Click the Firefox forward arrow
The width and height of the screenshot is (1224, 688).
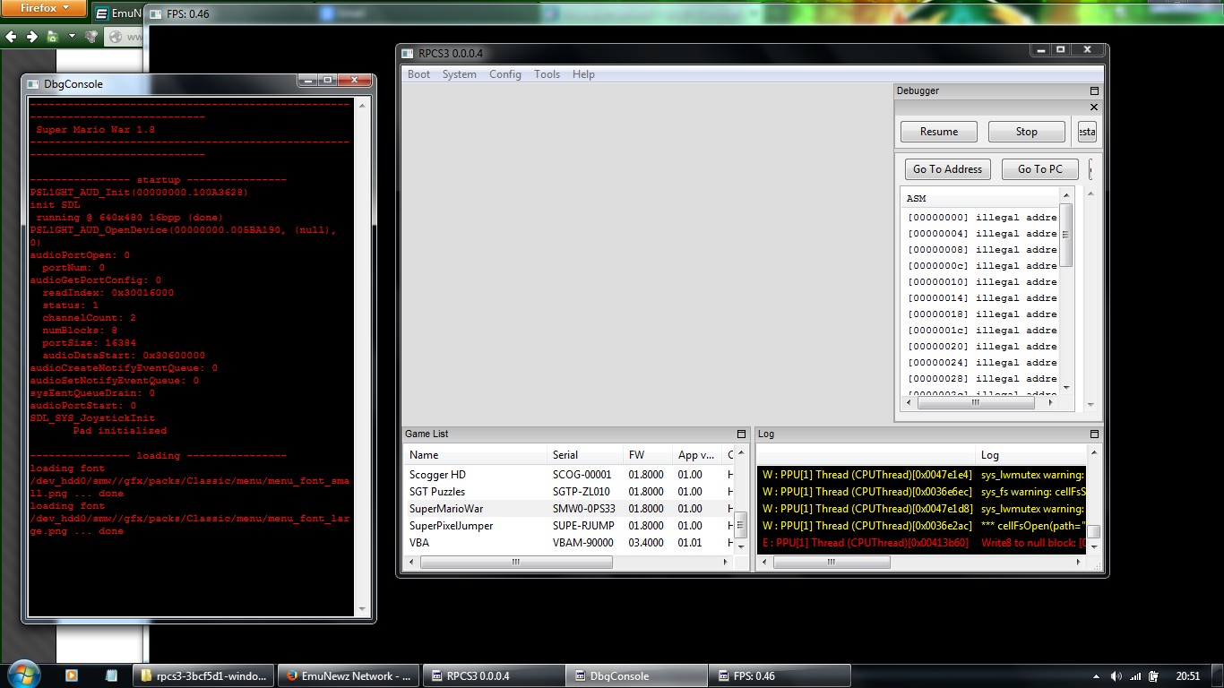pyautogui.click(x=31, y=37)
